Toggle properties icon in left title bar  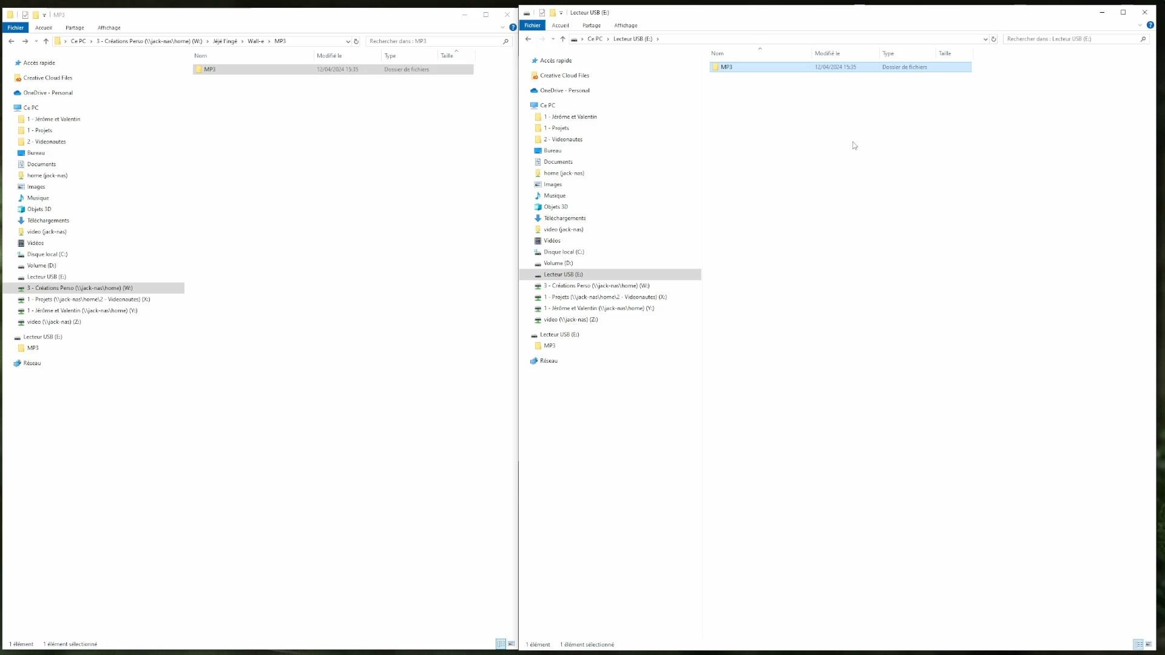[25, 15]
